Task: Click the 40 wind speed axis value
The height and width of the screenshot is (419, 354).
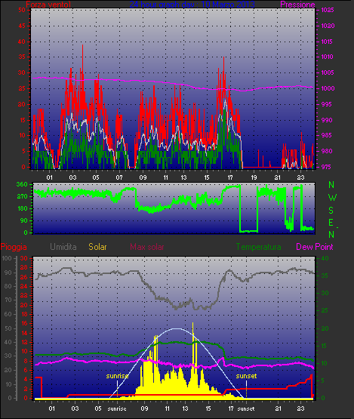Action: 22,42
